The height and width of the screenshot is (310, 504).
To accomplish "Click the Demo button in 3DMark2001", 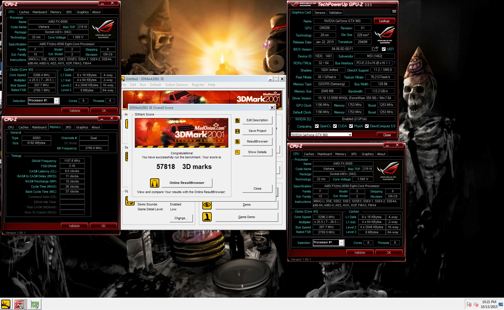I will [x=247, y=205].
